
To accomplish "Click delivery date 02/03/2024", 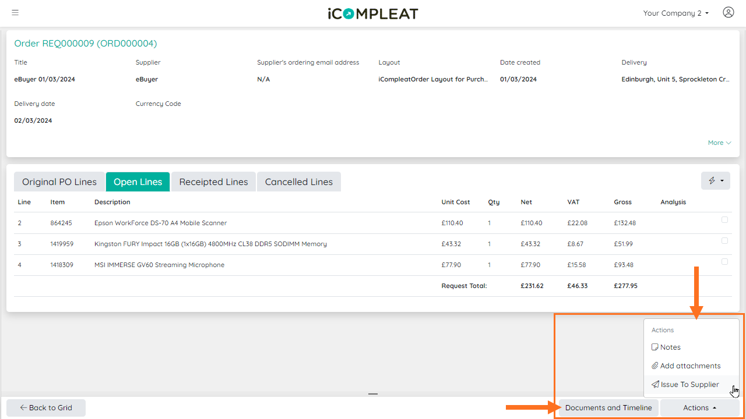I will pyautogui.click(x=33, y=121).
